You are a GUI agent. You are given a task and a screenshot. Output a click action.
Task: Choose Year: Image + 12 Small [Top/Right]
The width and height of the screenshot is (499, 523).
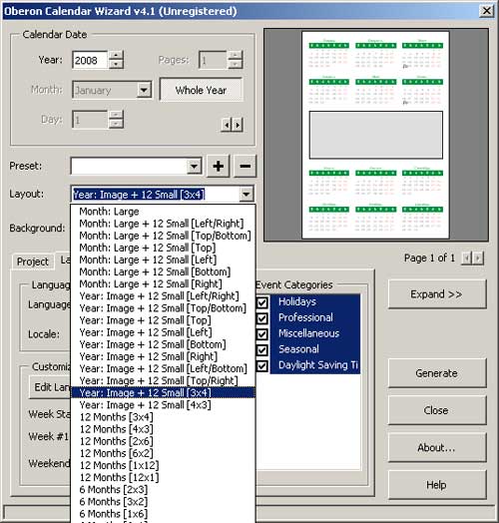point(163,380)
